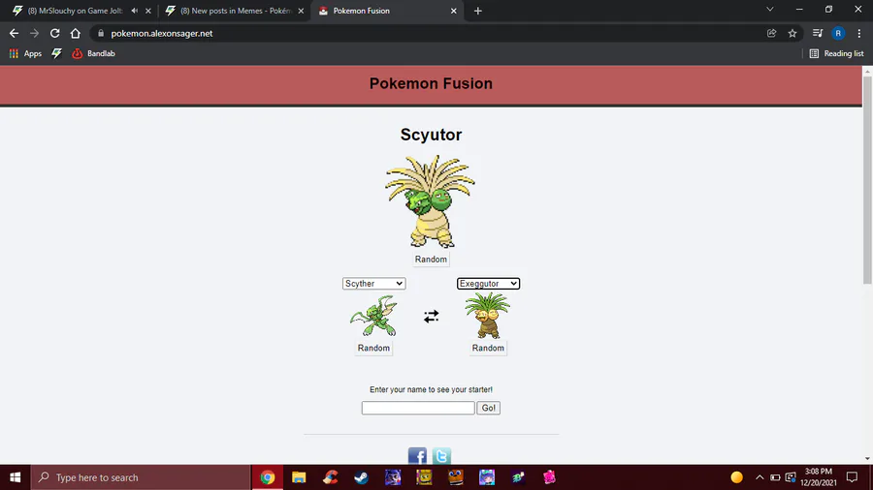Click the page vertical scrollbar thumb
The image size is (873, 490).
[867, 179]
